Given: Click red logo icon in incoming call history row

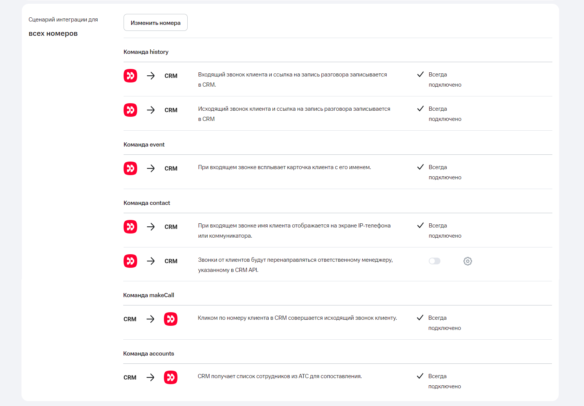Looking at the screenshot, I should click(x=130, y=76).
